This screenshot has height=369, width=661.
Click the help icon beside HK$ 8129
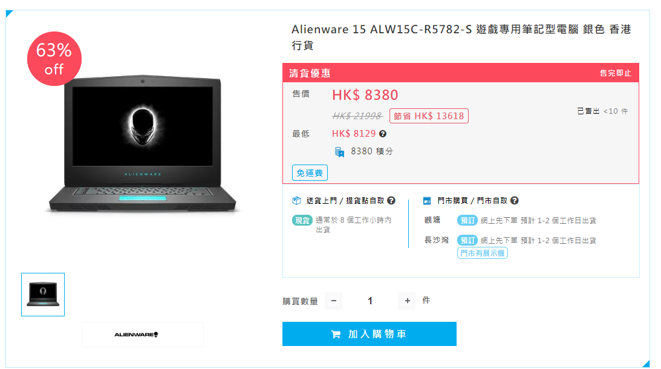[383, 134]
